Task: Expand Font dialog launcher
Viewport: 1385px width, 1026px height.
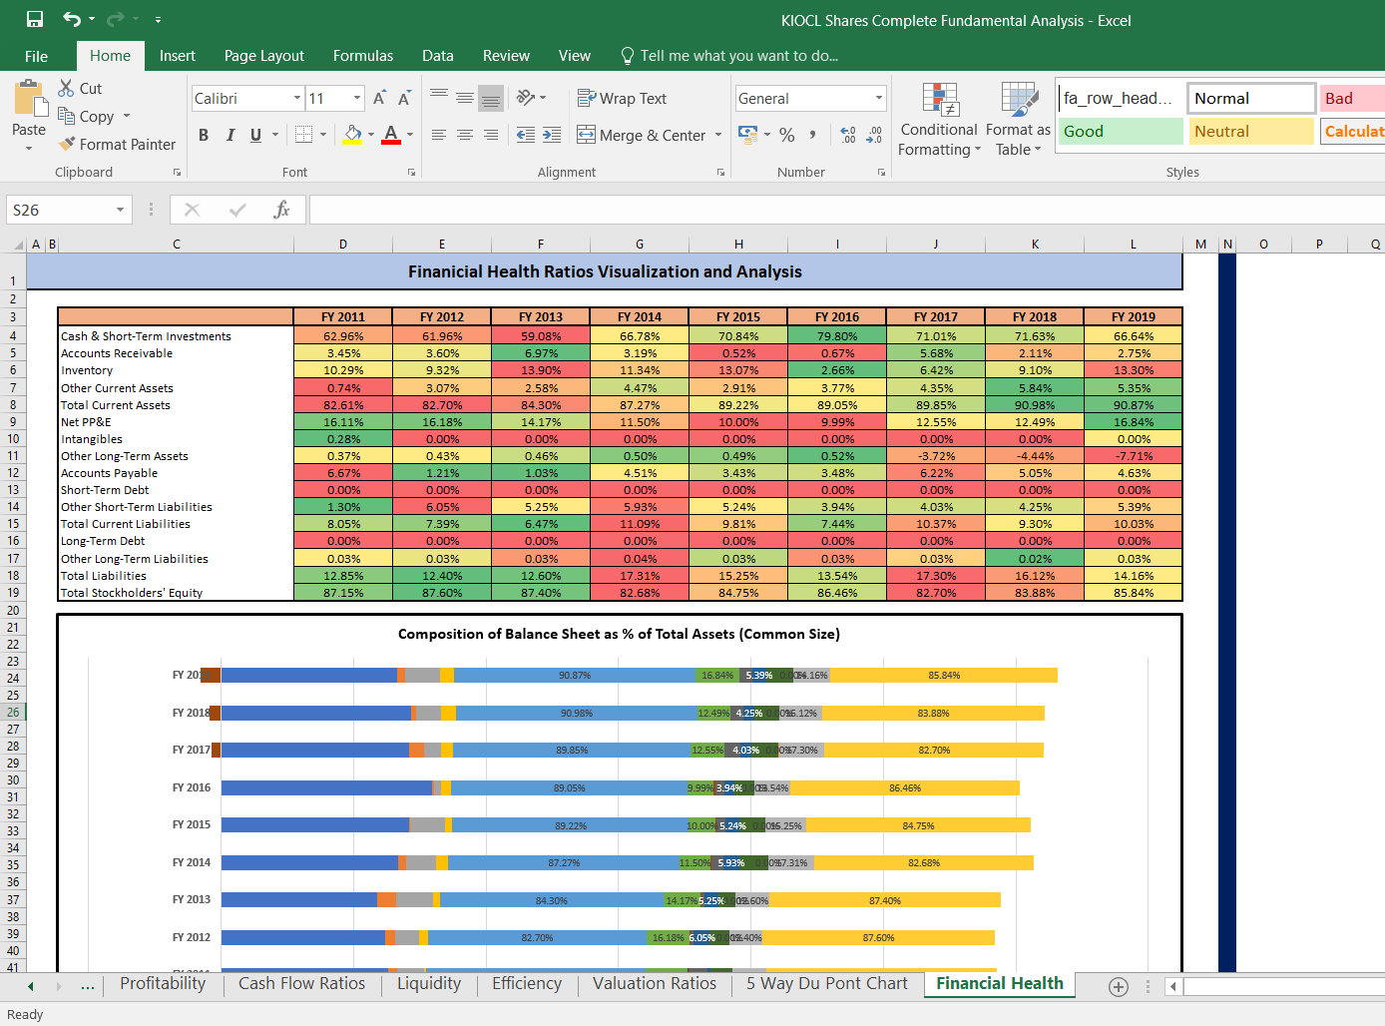Action: 411,173
